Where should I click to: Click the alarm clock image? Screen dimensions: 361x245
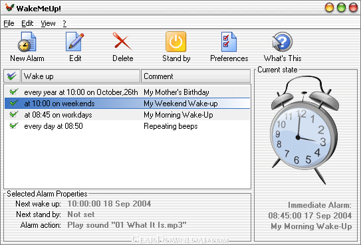coord(304,130)
